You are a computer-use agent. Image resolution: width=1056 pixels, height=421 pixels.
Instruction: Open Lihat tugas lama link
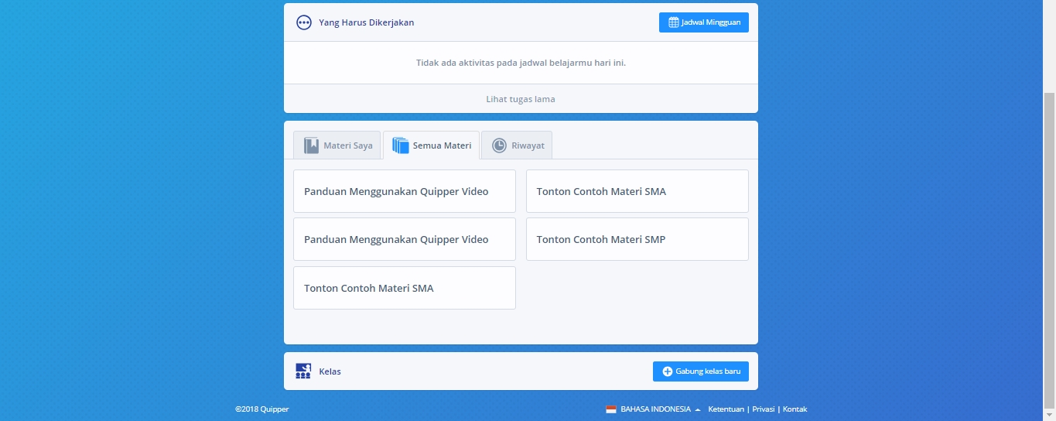pyautogui.click(x=521, y=99)
